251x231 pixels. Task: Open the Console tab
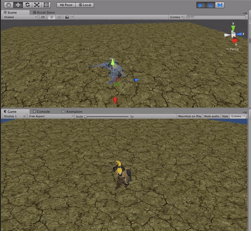pyautogui.click(x=41, y=111)
